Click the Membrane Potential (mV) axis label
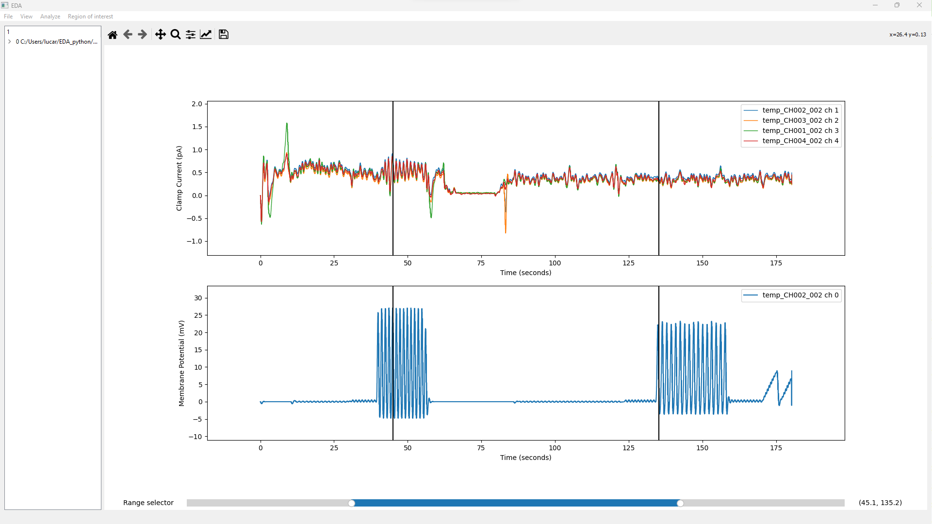This screenshot has width=932, height=524. (181, 363)
